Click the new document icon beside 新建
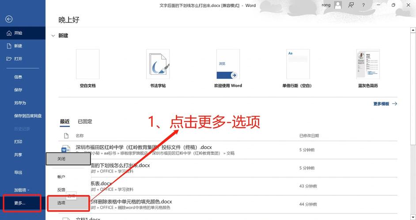Viewport: 416px width, 220px height. [9, 46]
